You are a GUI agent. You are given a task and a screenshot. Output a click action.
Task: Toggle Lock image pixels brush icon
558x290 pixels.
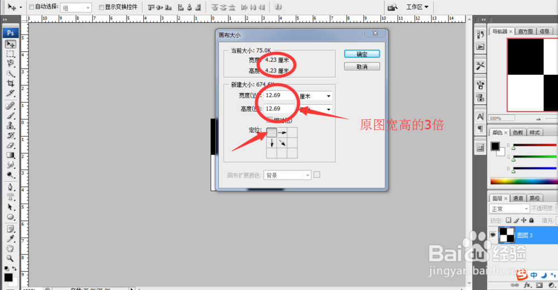click(x=516, y=220)
